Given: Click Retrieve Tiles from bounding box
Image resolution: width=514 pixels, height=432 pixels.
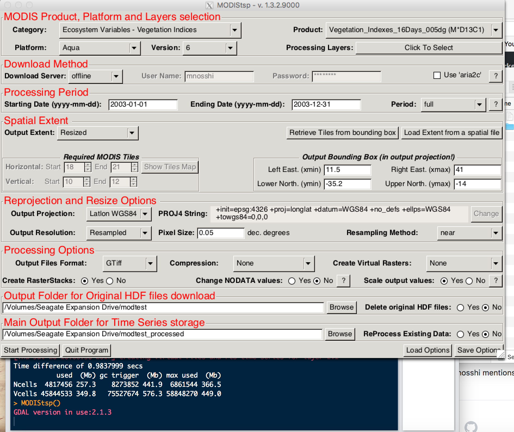Looking at the screenshot, I should click(x=342, y=132).
